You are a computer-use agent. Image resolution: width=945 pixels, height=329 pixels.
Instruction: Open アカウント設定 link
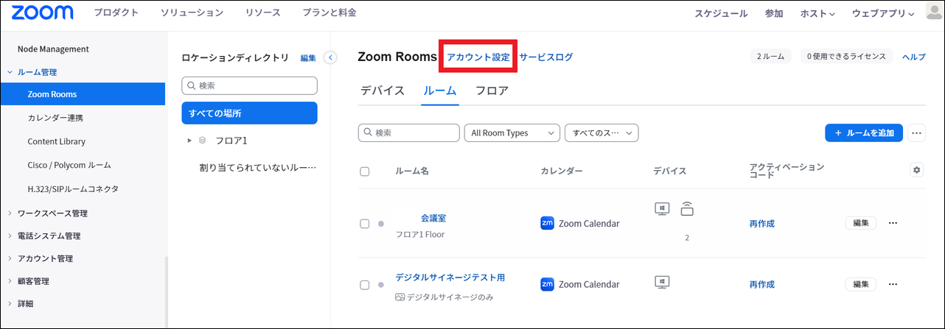(x=478, y=57)
